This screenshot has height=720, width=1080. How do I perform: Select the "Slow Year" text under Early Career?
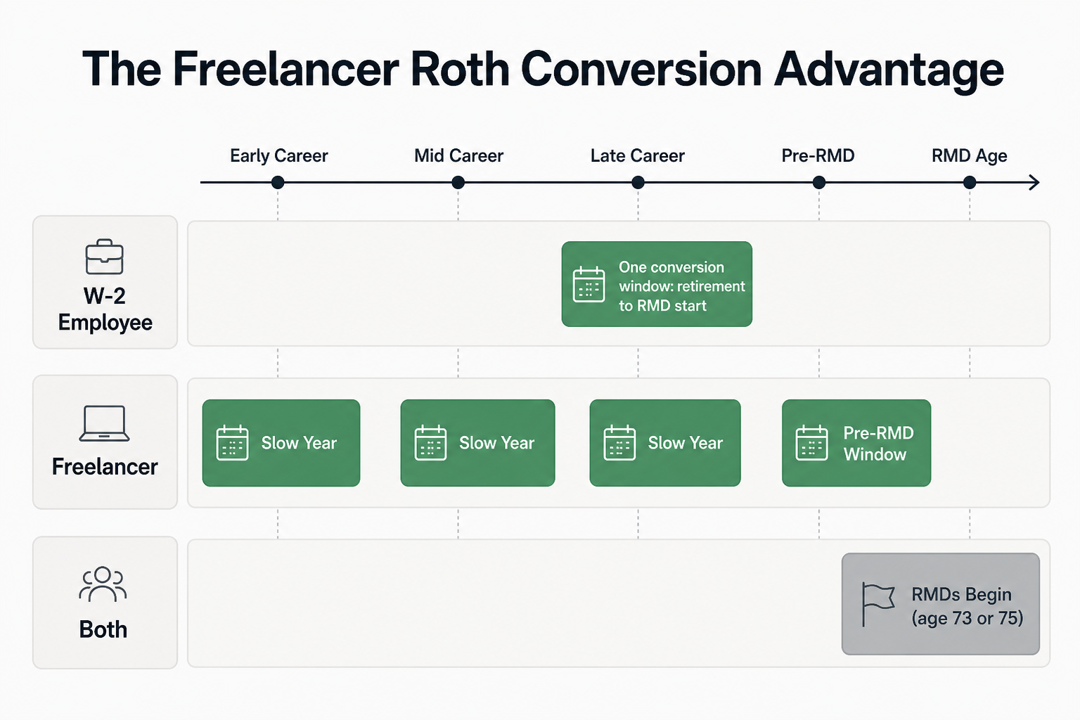click(299, 443)
